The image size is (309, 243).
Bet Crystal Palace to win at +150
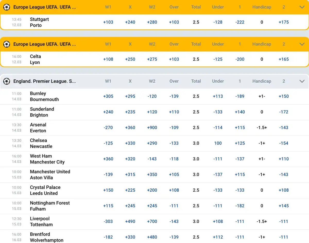click(x=108, y=190)
